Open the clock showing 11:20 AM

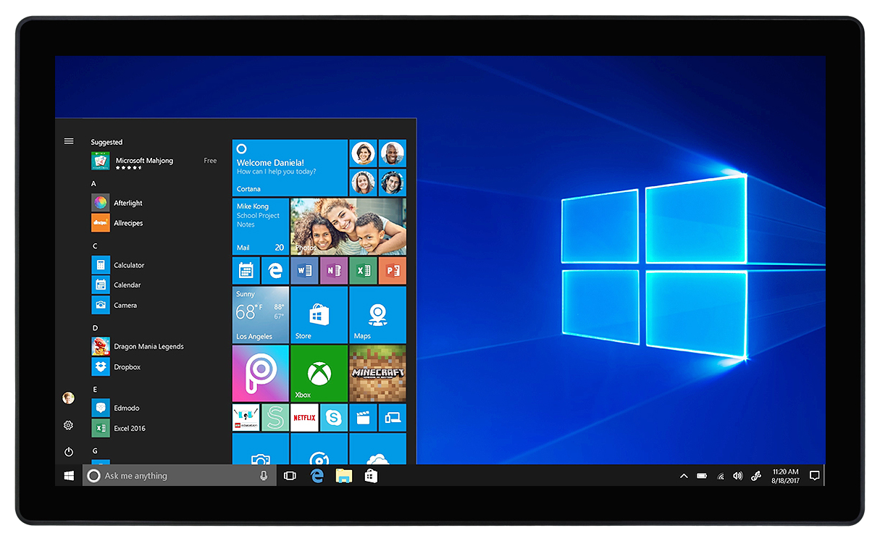(785, 476)
